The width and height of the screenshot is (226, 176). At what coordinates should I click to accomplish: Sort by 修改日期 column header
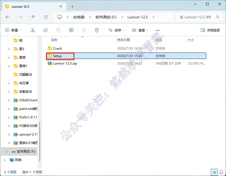(x=124, y=40)
